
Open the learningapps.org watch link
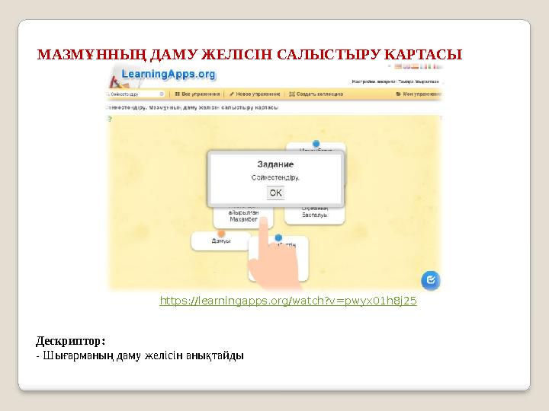[288, 301]
